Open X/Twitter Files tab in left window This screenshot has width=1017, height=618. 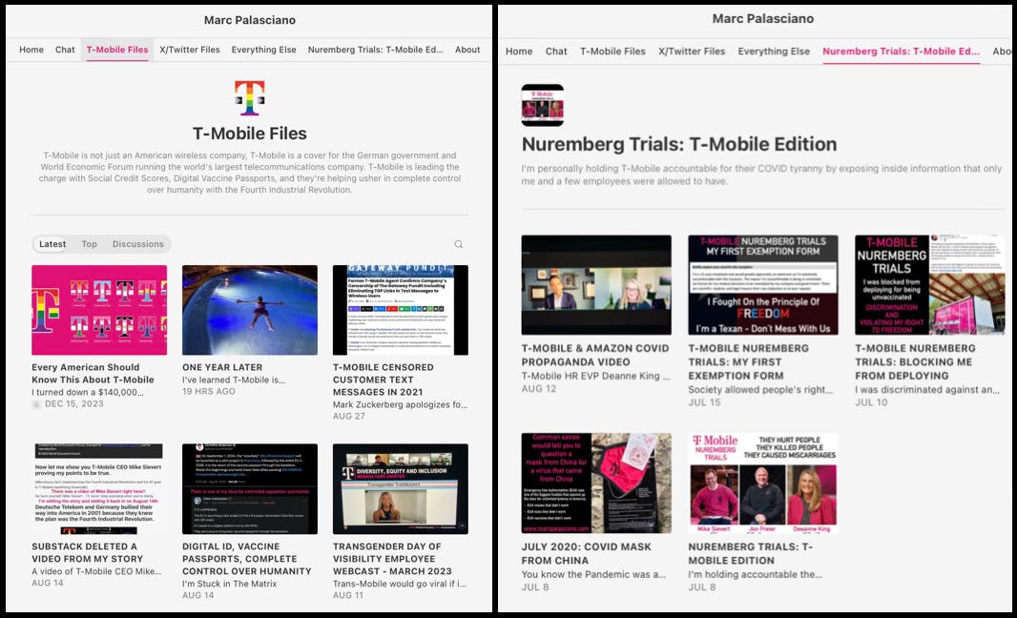pyautogui.click(x=190, y=50)
